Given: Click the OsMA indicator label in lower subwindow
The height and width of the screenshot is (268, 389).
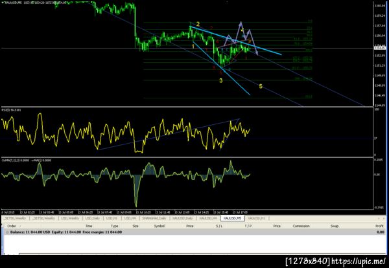Looking at the screenshot, I should coord(27,161).
